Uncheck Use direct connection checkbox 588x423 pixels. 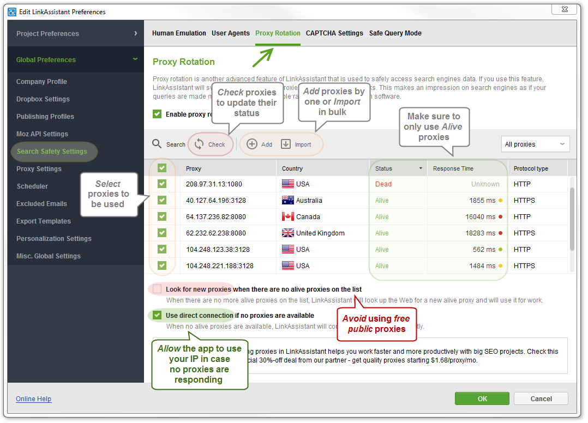click(x=157, y=315)
